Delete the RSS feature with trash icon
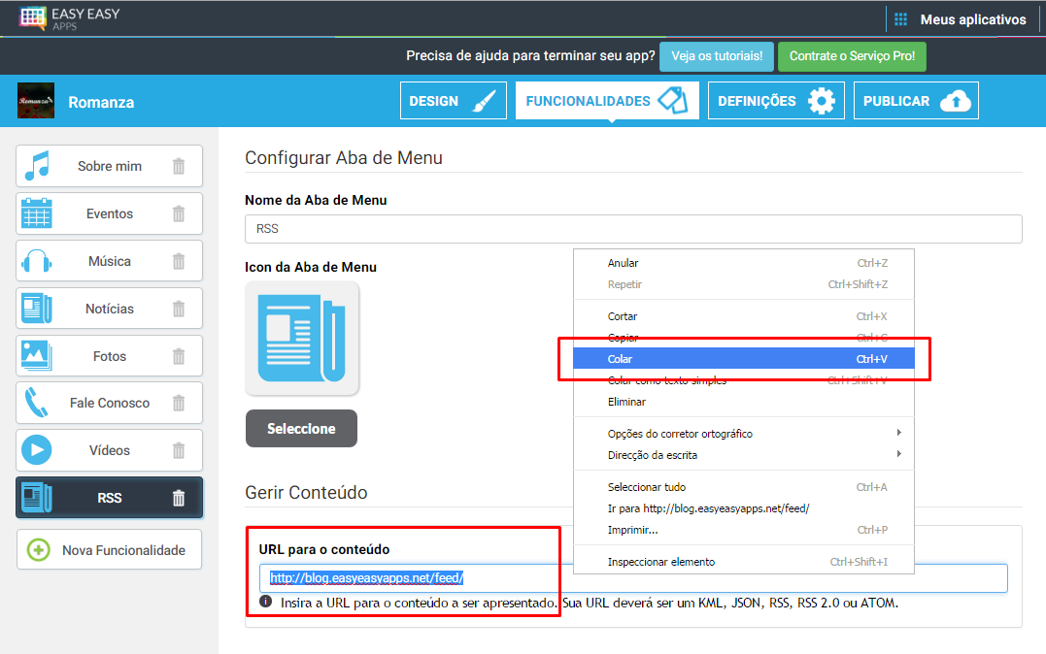The image size is (1046, 654). [x=178, y=498]
